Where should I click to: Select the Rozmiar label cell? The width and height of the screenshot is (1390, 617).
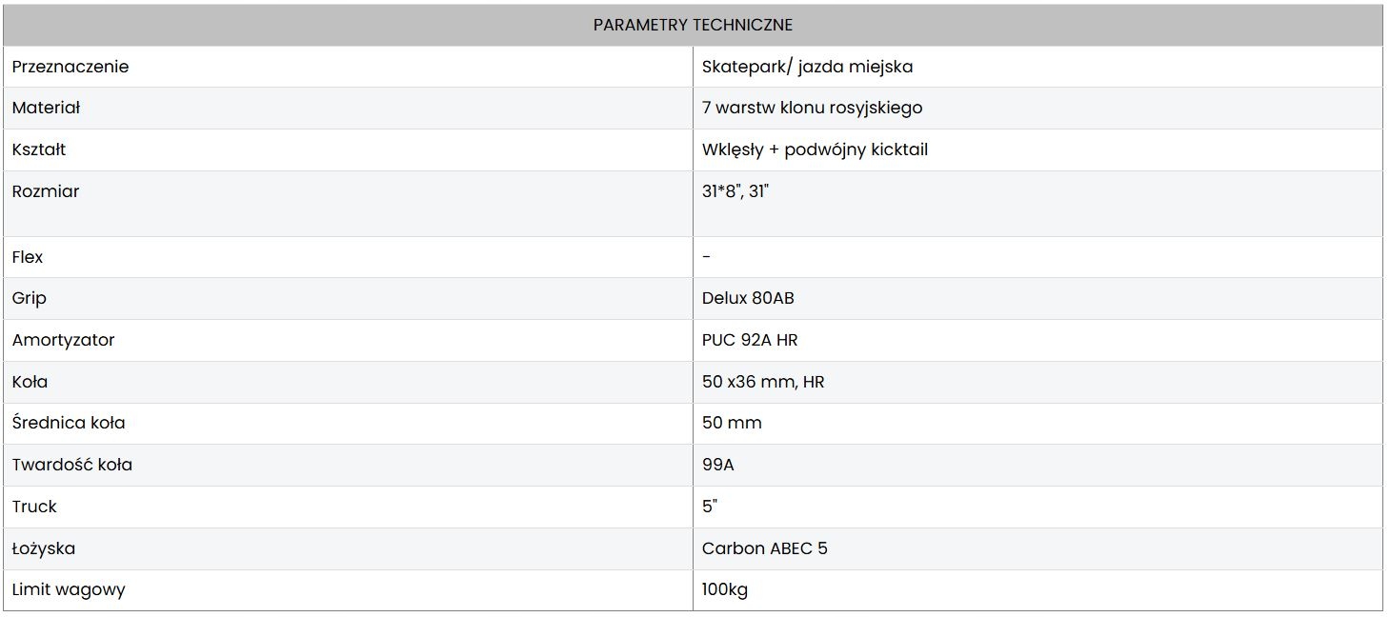46,191
